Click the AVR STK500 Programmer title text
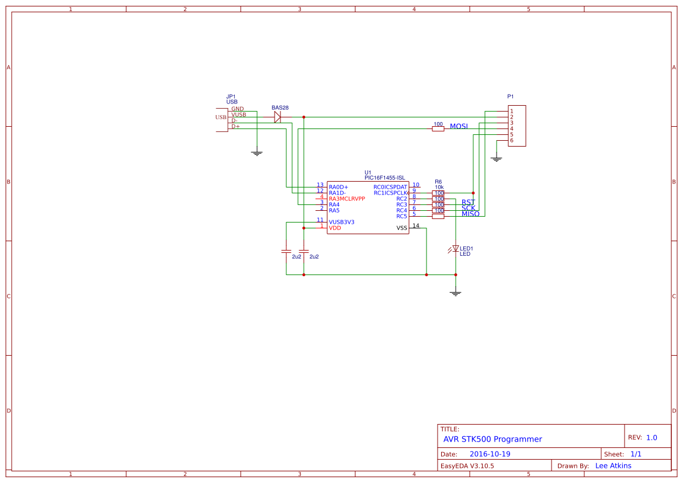This screenshot has width=683, height=483. (493, 439)
